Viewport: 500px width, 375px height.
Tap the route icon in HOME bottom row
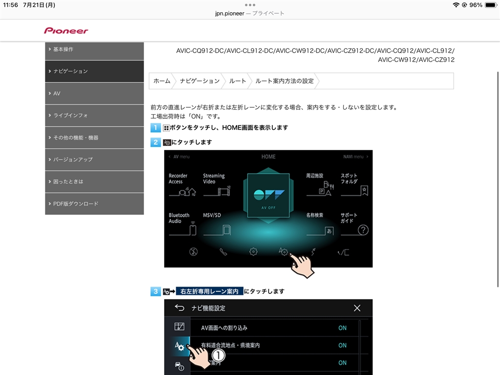(x=313, y=251)
